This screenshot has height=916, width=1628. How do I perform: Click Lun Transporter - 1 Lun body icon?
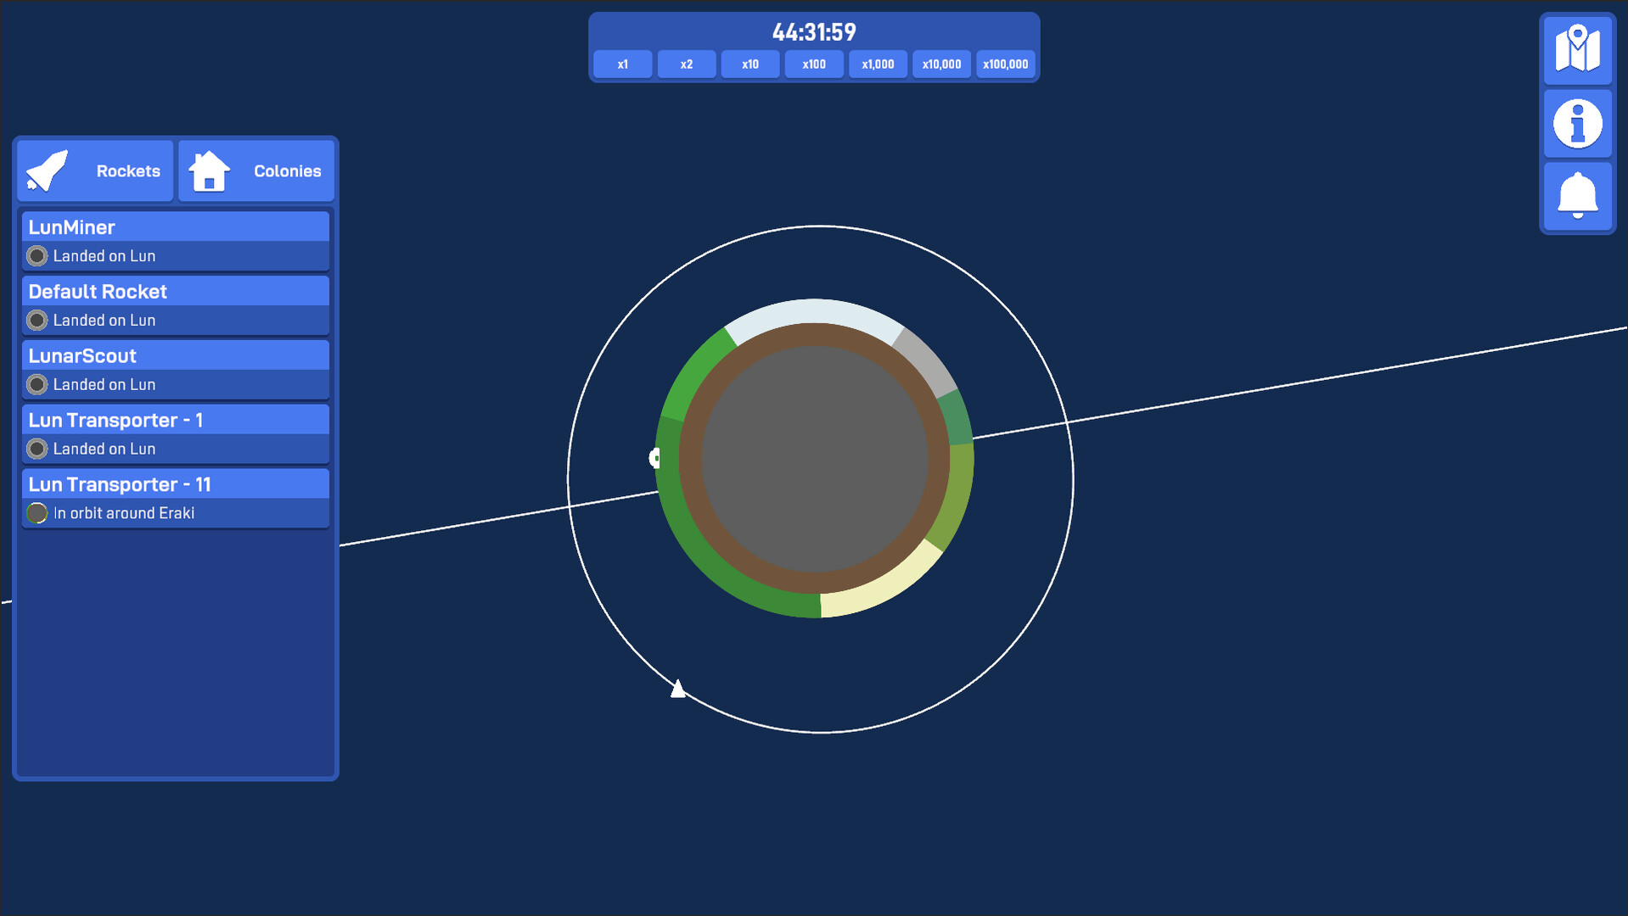(36, 449)
